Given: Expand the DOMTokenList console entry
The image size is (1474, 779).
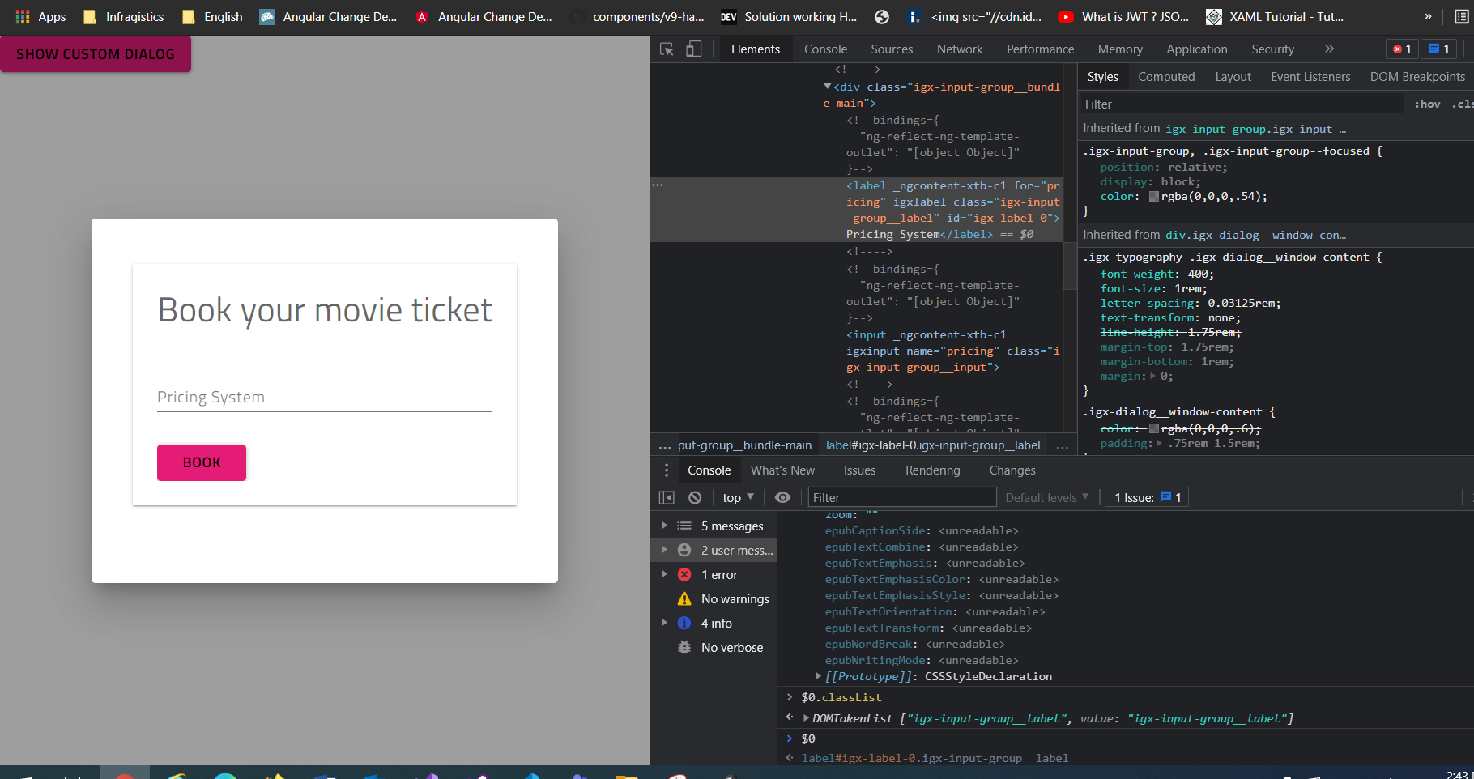Looking at the screenshot, I should (x=805, y=718).
